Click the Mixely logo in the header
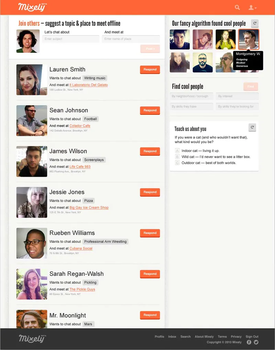275x350 pixels. click(32, 7)
